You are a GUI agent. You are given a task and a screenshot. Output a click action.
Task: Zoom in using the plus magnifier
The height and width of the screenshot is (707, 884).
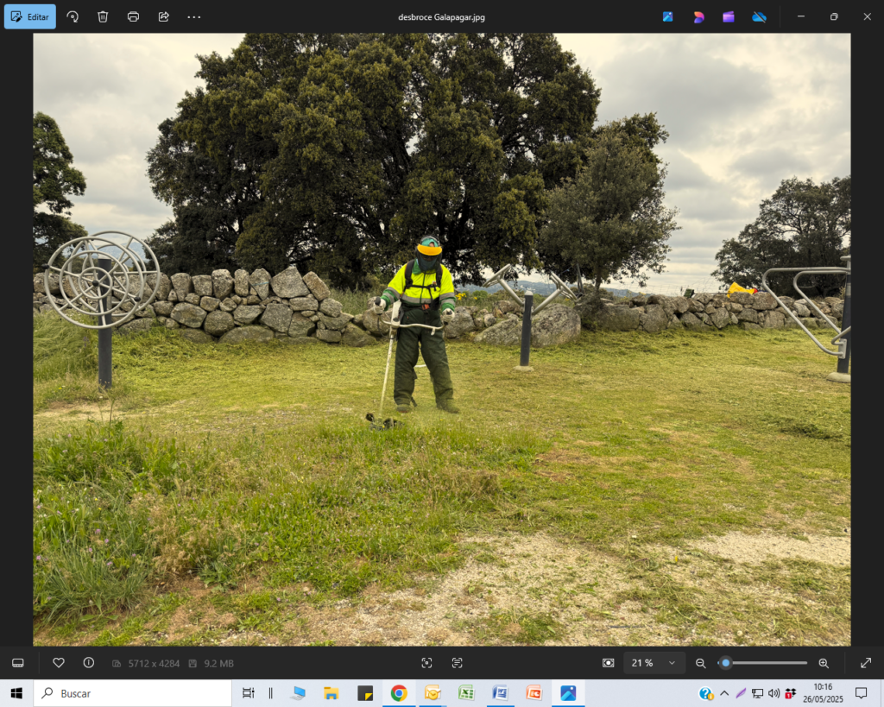tap(824, 663)
